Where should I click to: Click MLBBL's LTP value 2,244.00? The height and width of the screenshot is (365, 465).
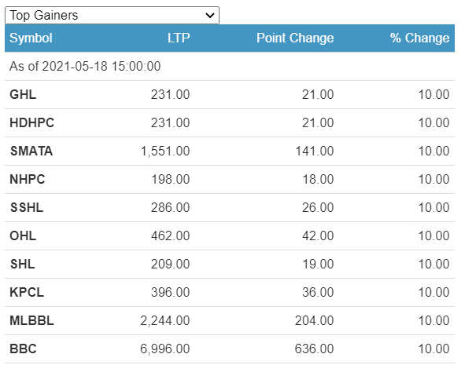tap(165, 320)
